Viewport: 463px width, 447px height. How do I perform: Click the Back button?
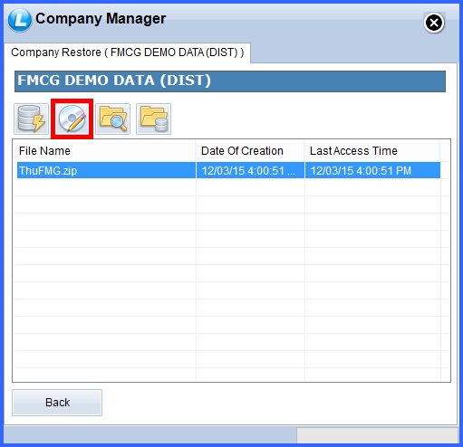click(x=57, y=403)
